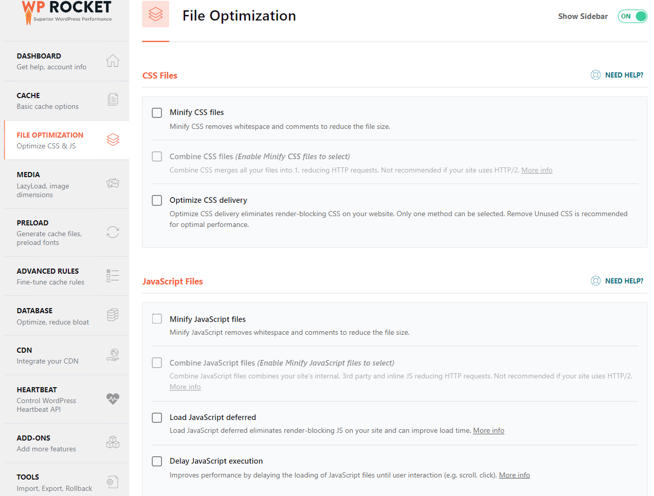Open More info link for Delay JavaScript execution
The image size is (654, 496).
[x=514, y=475]
